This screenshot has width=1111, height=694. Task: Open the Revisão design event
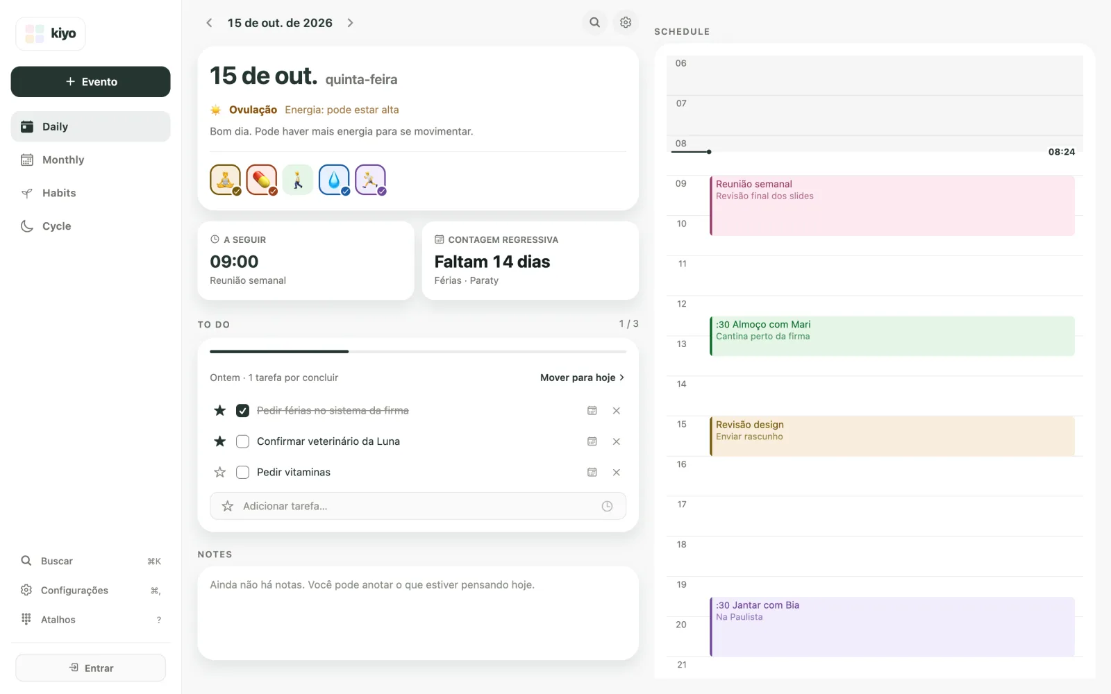pyautogui.click(x=892, y=436)
